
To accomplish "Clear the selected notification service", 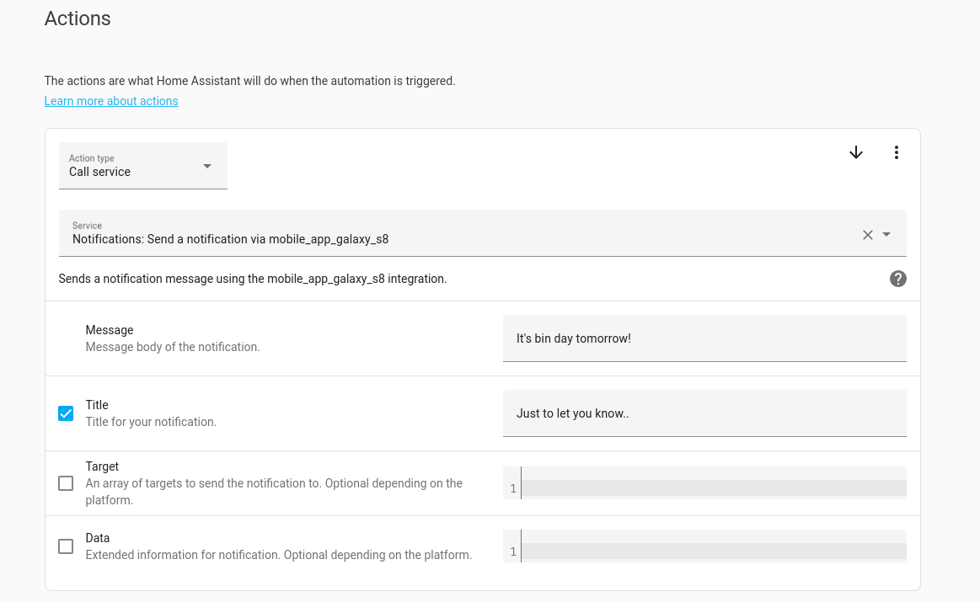I will (x=867, y=234).
